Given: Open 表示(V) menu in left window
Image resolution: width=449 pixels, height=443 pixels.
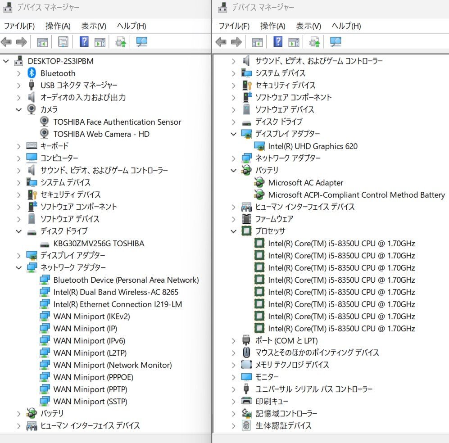Looking at the screenshot, I should [x=94, y=26].
